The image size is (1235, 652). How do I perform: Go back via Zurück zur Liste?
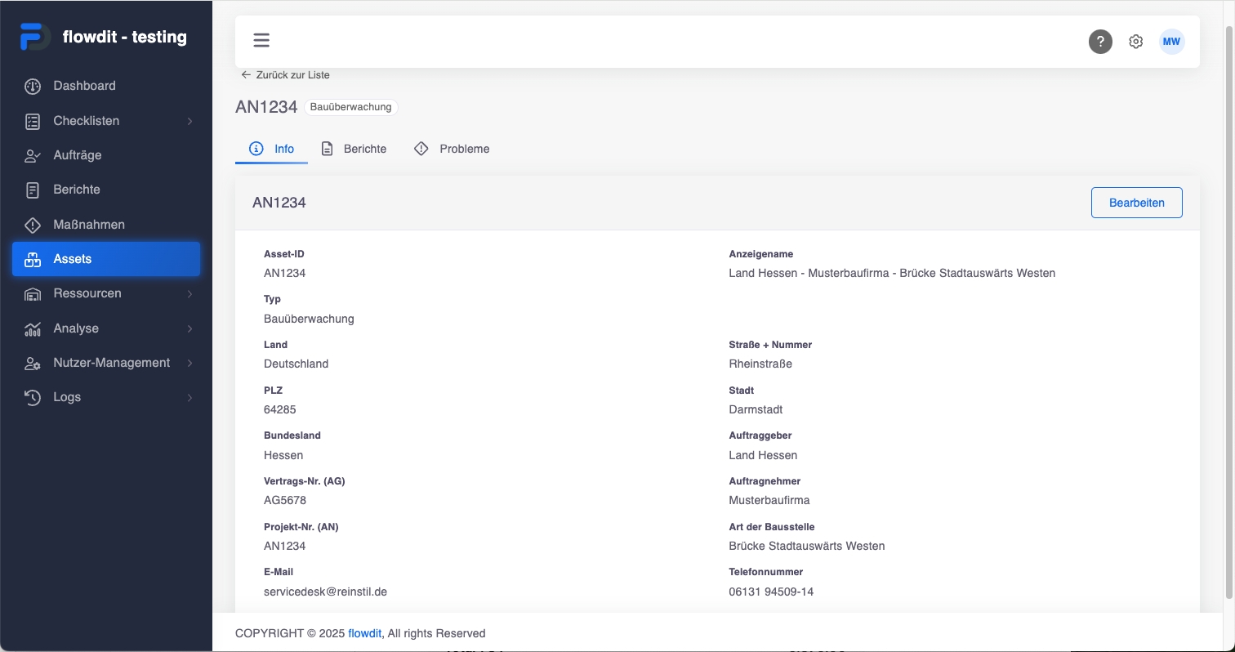[x=286, y=75]
